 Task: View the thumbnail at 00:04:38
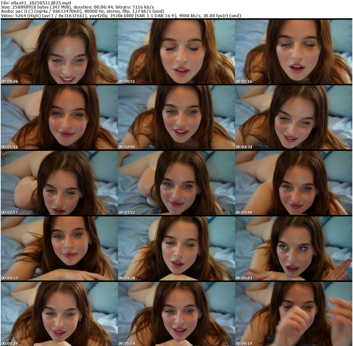tap(176, 248)
